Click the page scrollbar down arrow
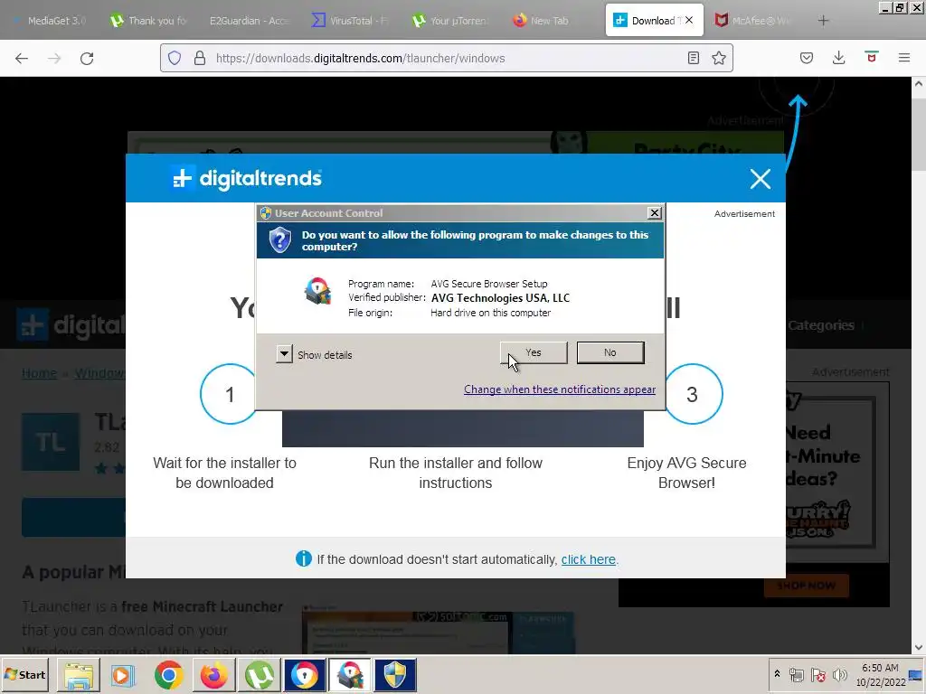The height and width of the screenshot is (694, 926). point(919,647)
